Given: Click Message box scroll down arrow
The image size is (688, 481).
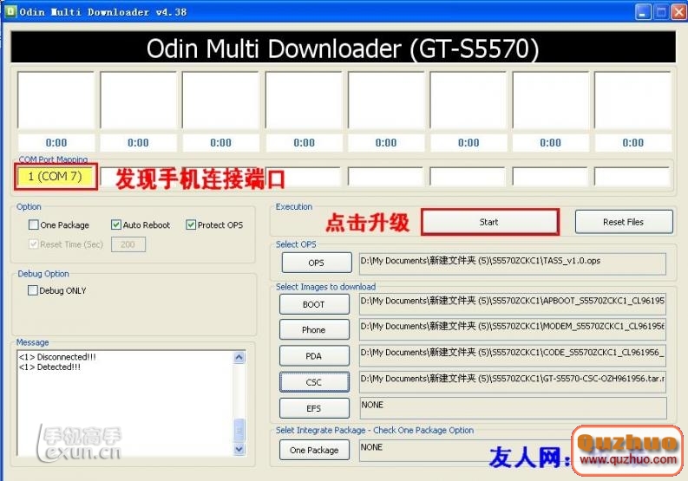Looking at the screenshot, I should pos(239,449).
